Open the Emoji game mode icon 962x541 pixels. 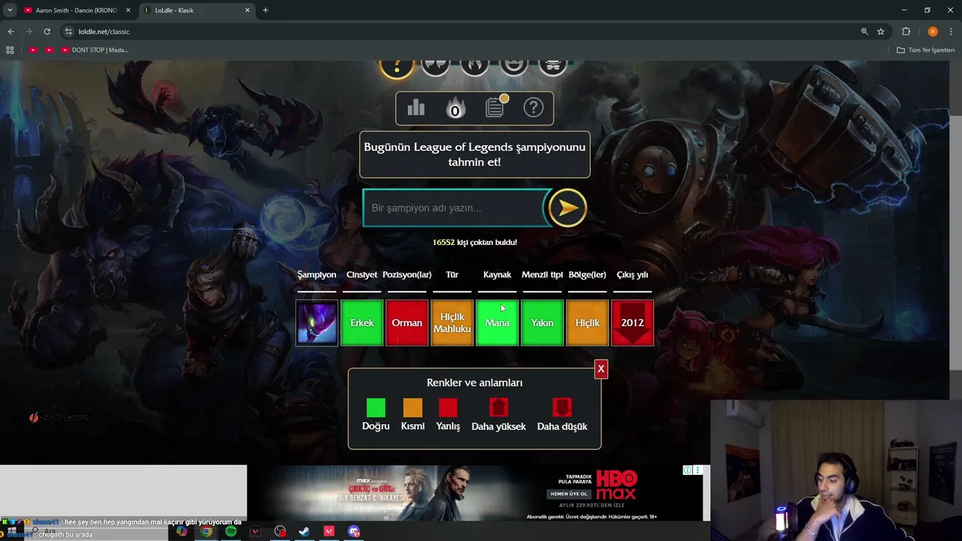[514, 67]
